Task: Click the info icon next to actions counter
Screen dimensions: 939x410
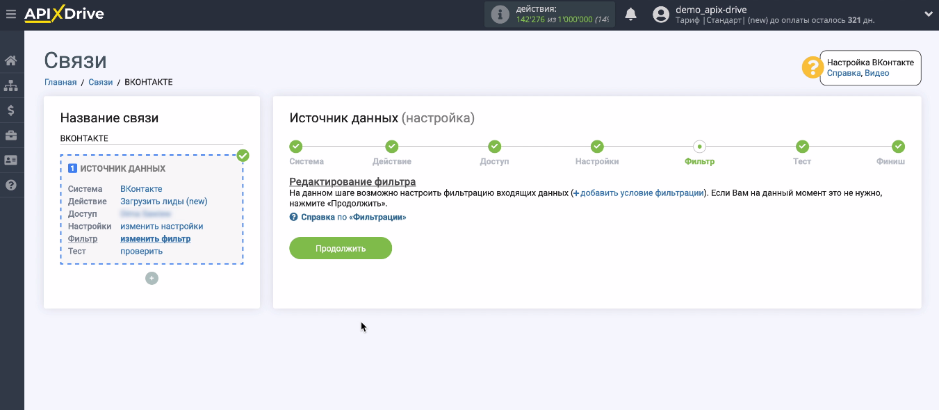Action: click(499, 14)
